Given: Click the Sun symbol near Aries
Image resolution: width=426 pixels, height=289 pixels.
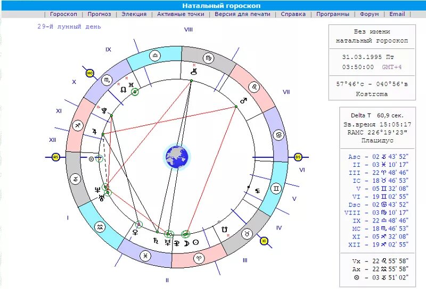Looking at the screenshot, I should pyautogui.click(x=195, y=243).
